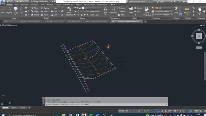Select the Dimension tool

coord(113,10)
